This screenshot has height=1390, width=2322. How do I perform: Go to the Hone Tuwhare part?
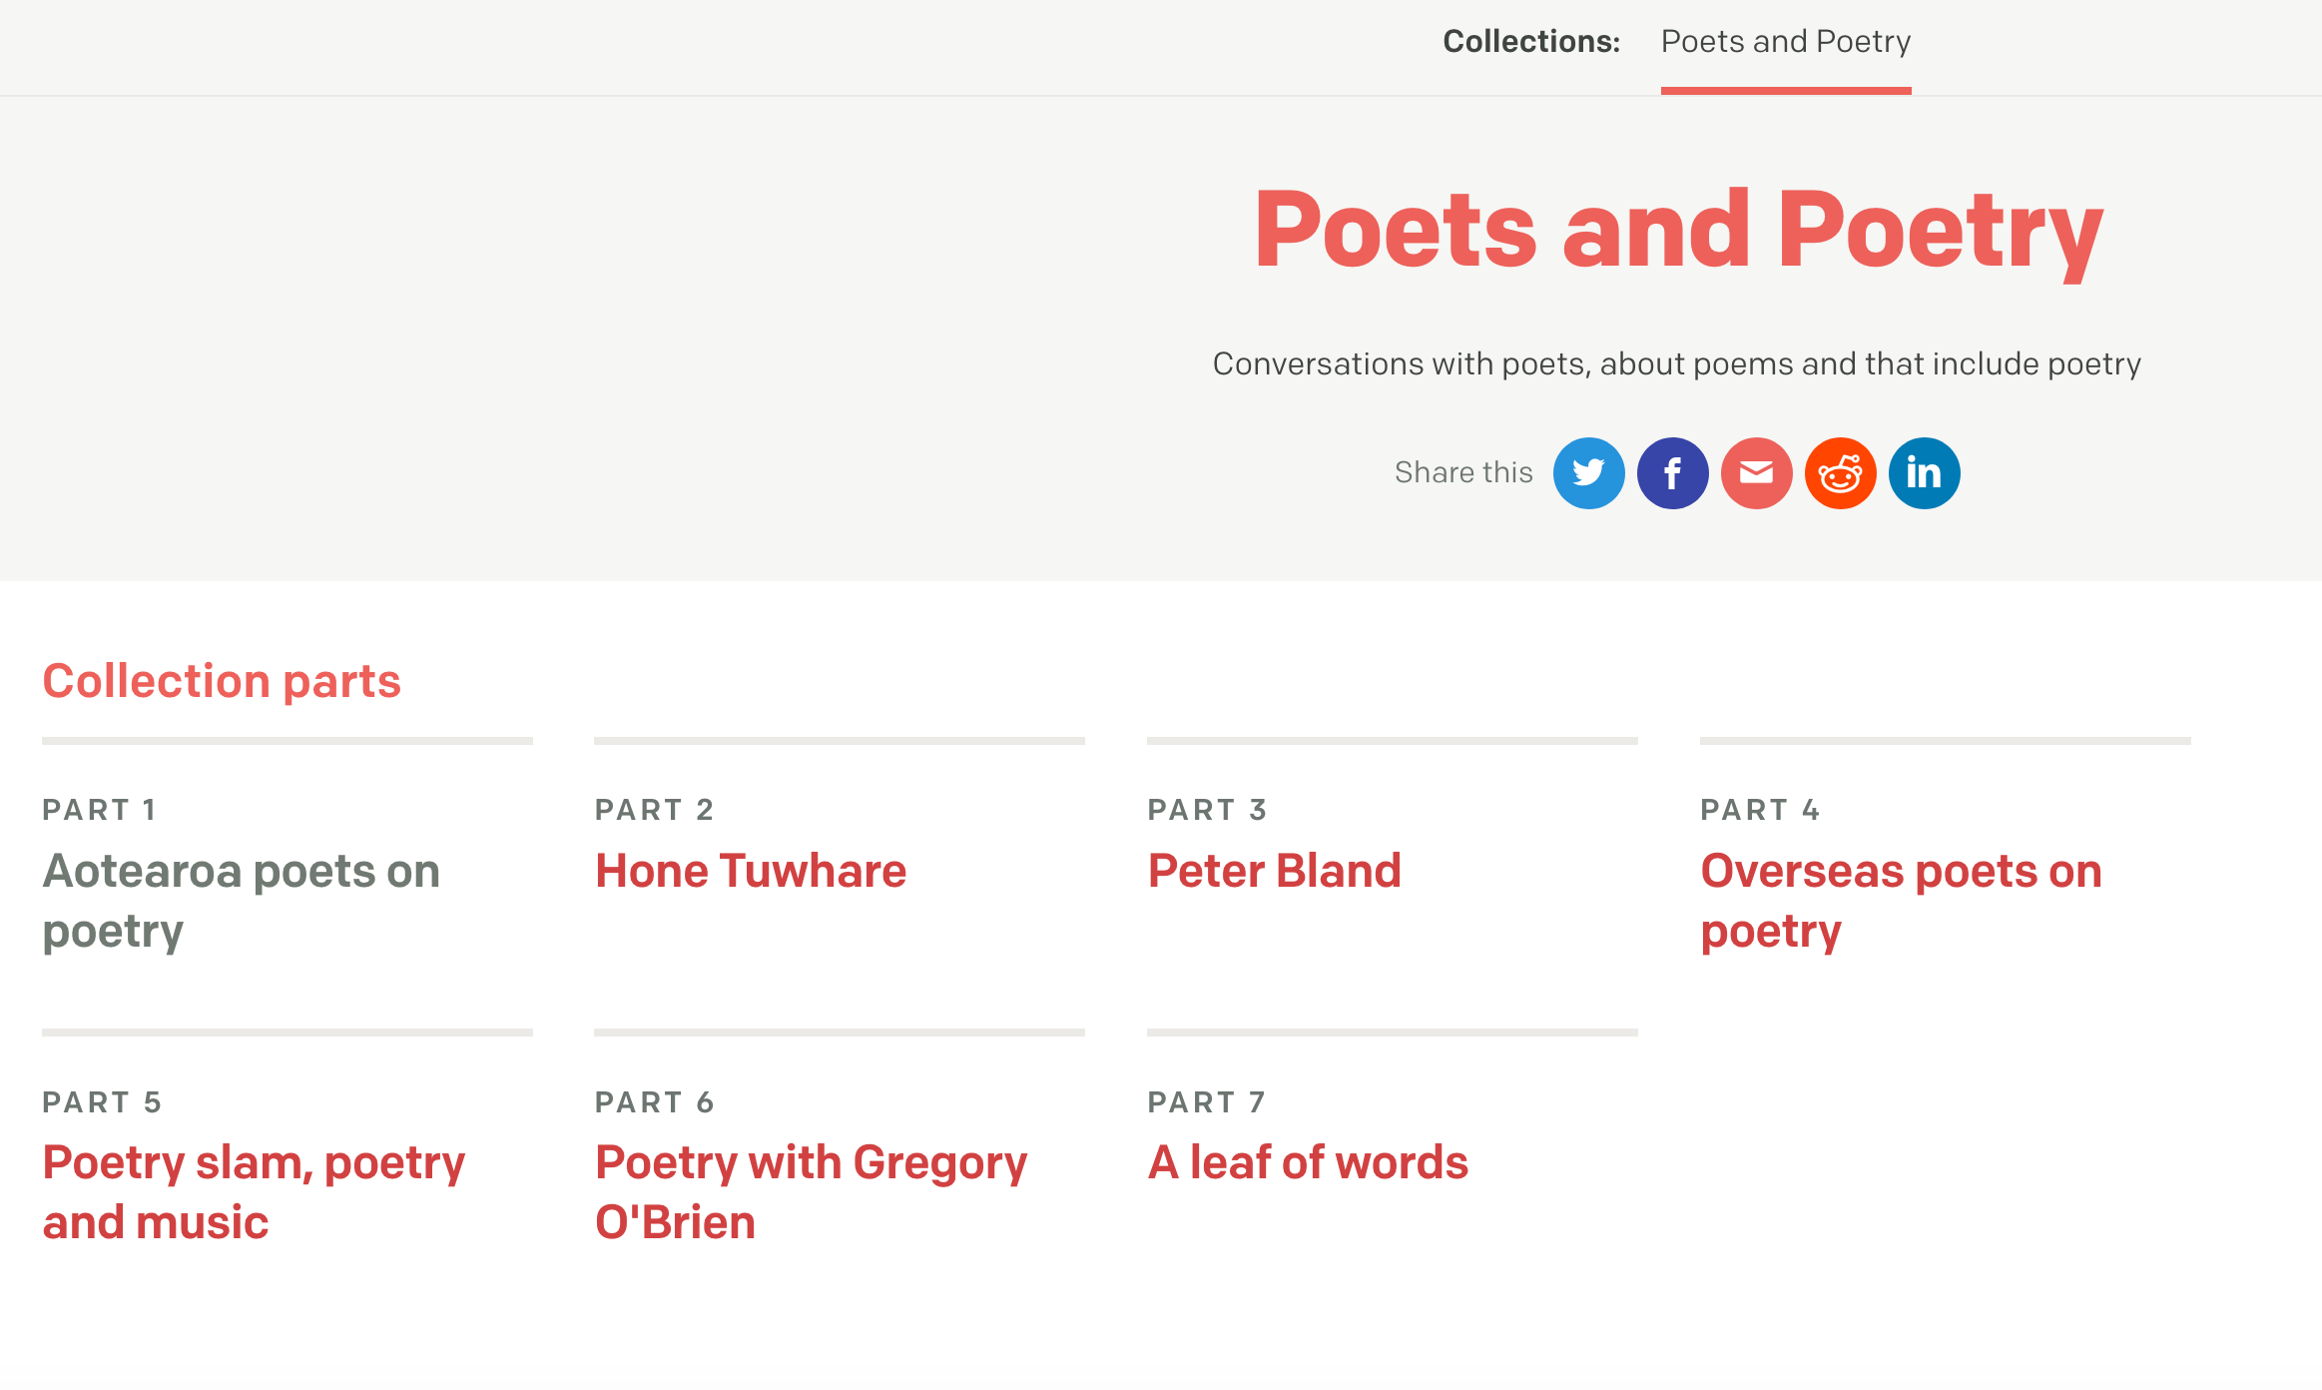coord(750,871)
